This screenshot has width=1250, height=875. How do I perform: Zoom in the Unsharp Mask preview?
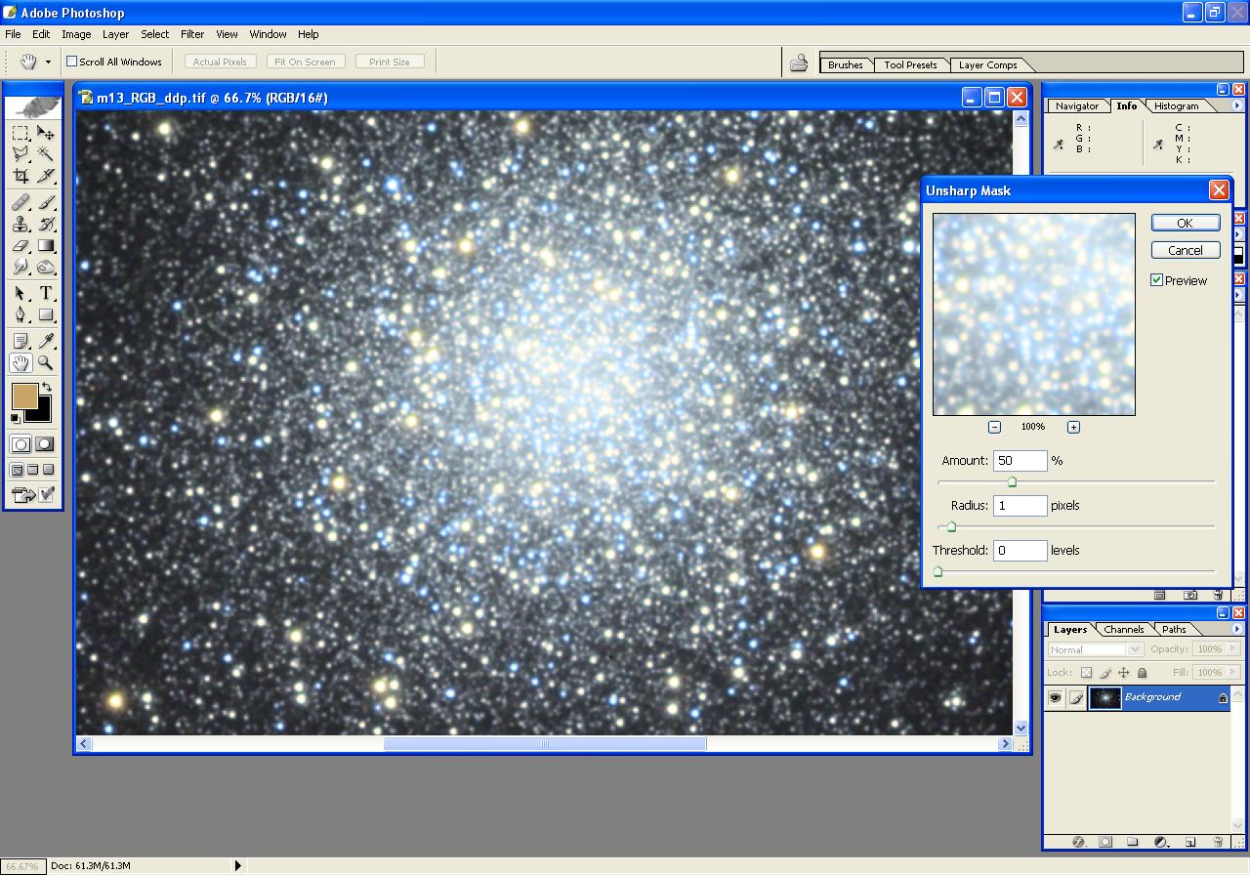pyautogui.click(x=1073, y=427)
